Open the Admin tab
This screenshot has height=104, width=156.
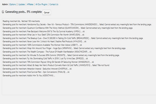5,4
